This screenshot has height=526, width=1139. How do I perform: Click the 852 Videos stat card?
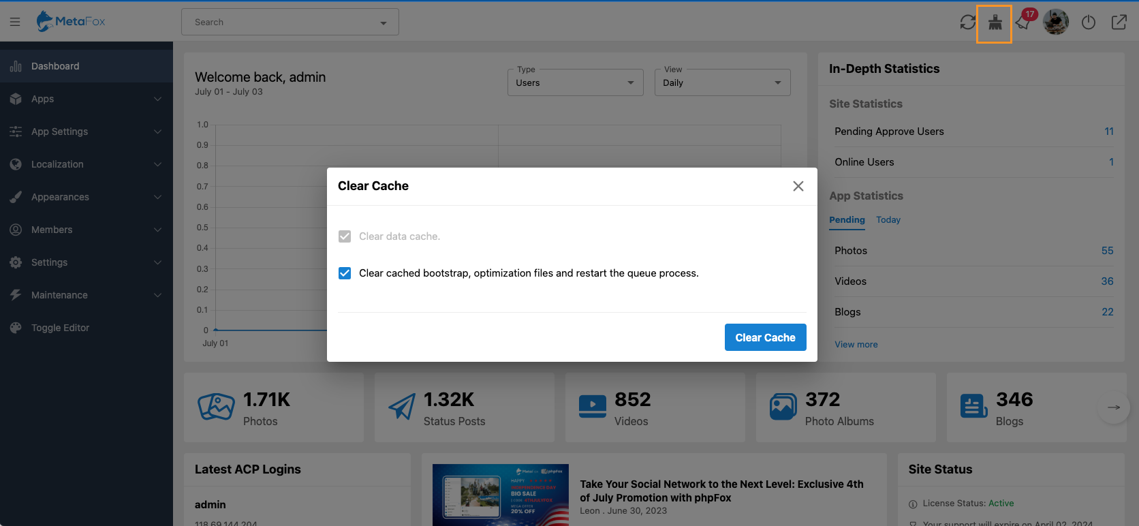pyautogui.click(x=655, y=407)
